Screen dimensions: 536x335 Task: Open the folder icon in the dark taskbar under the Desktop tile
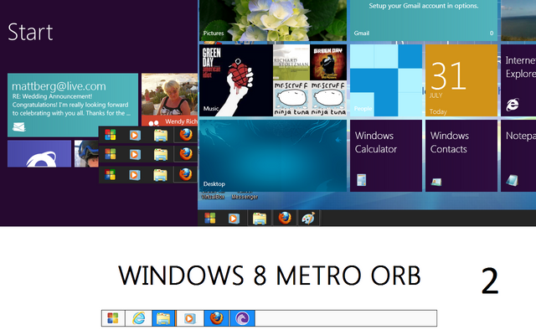(x=260, y=218)
